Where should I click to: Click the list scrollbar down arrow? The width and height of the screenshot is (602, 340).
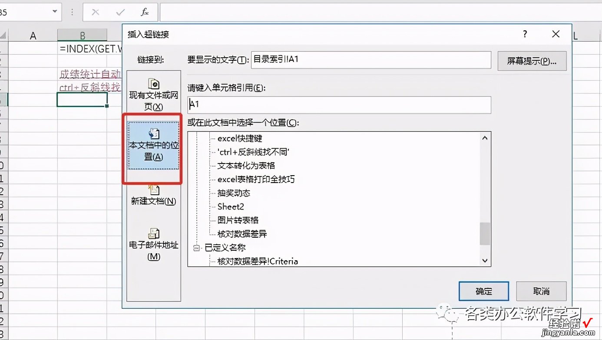click(485, 260)
